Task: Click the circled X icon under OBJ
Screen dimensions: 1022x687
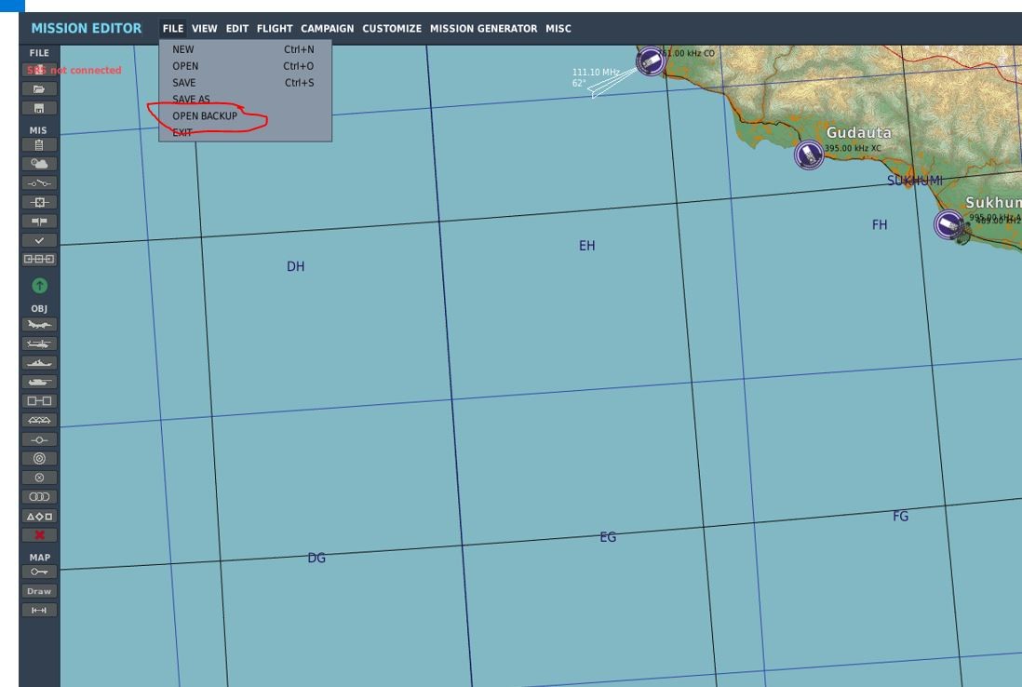Action: click(39, 478)
